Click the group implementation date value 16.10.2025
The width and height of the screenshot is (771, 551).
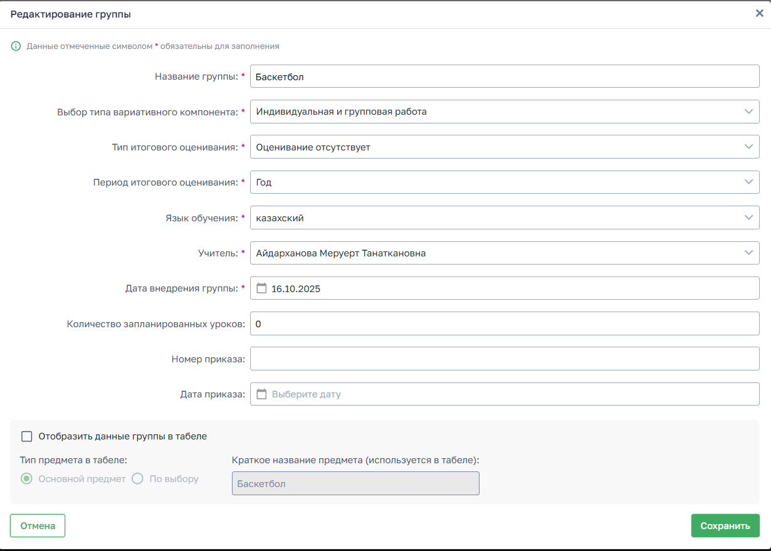coord(295,289)
